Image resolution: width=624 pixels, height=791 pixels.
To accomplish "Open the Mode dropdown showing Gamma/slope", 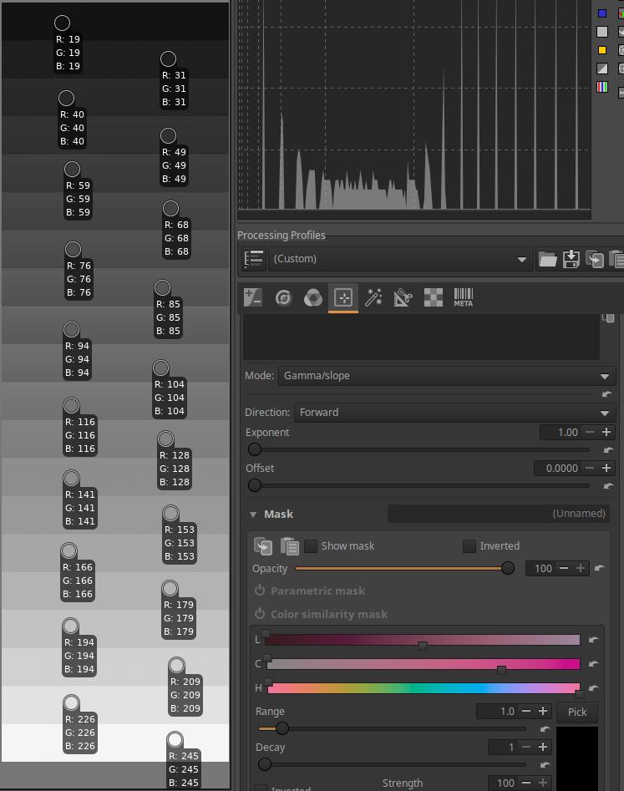I will (x=446, y=376).
